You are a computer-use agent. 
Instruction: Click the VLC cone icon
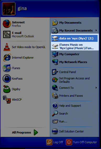pyautogui.click(x=7, y=47)
